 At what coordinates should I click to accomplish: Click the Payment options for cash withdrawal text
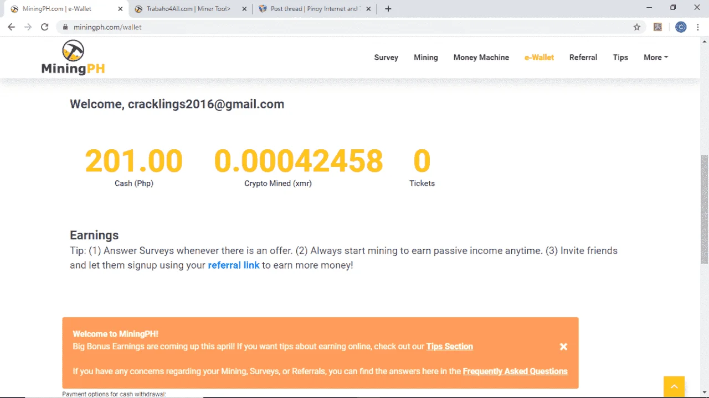click(x=114, y=394)
